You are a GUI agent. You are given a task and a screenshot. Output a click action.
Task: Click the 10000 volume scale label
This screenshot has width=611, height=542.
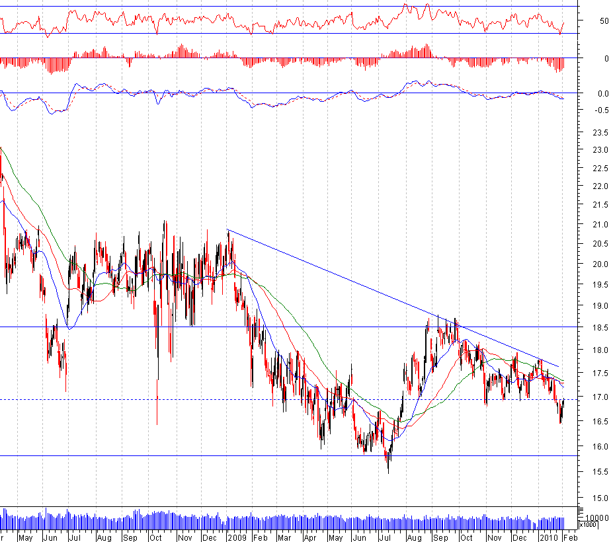(597, 518)
